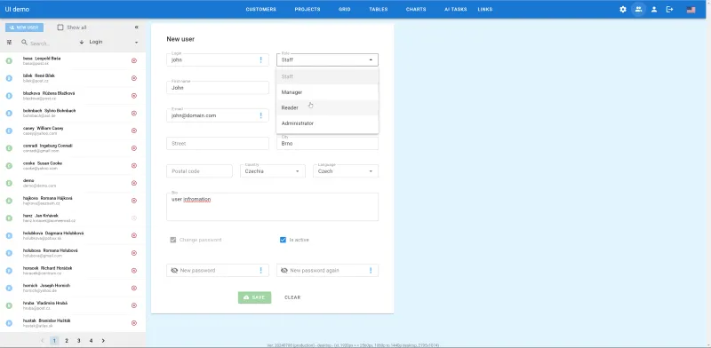This screenshot has height=348, width=711.
Task: Click the logout icon in top bar
Action: click(x=669, y=10)
